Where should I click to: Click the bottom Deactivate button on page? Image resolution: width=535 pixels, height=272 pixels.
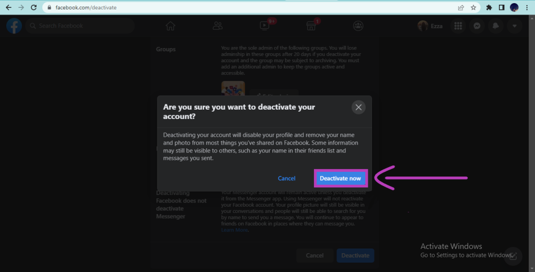pos(355,256)
